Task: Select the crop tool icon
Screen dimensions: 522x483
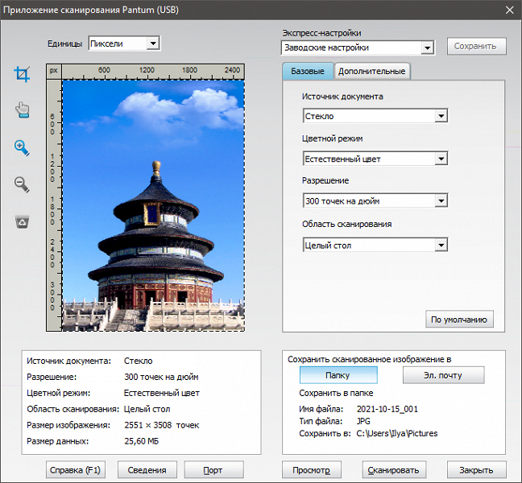Action: [22, 75]
